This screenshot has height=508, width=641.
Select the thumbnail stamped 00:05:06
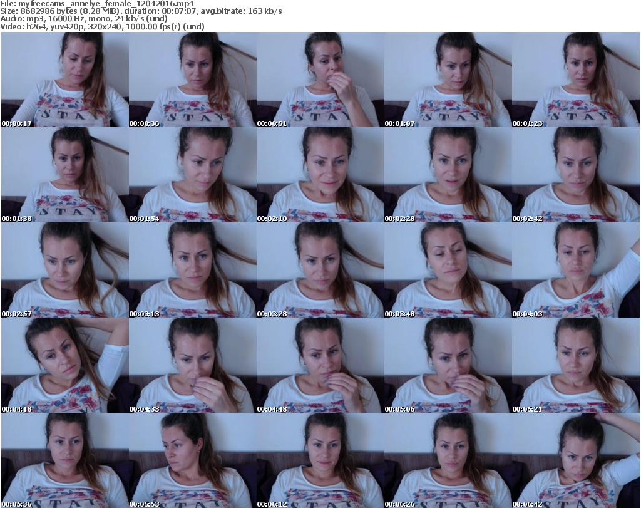[x=448, y=365]
